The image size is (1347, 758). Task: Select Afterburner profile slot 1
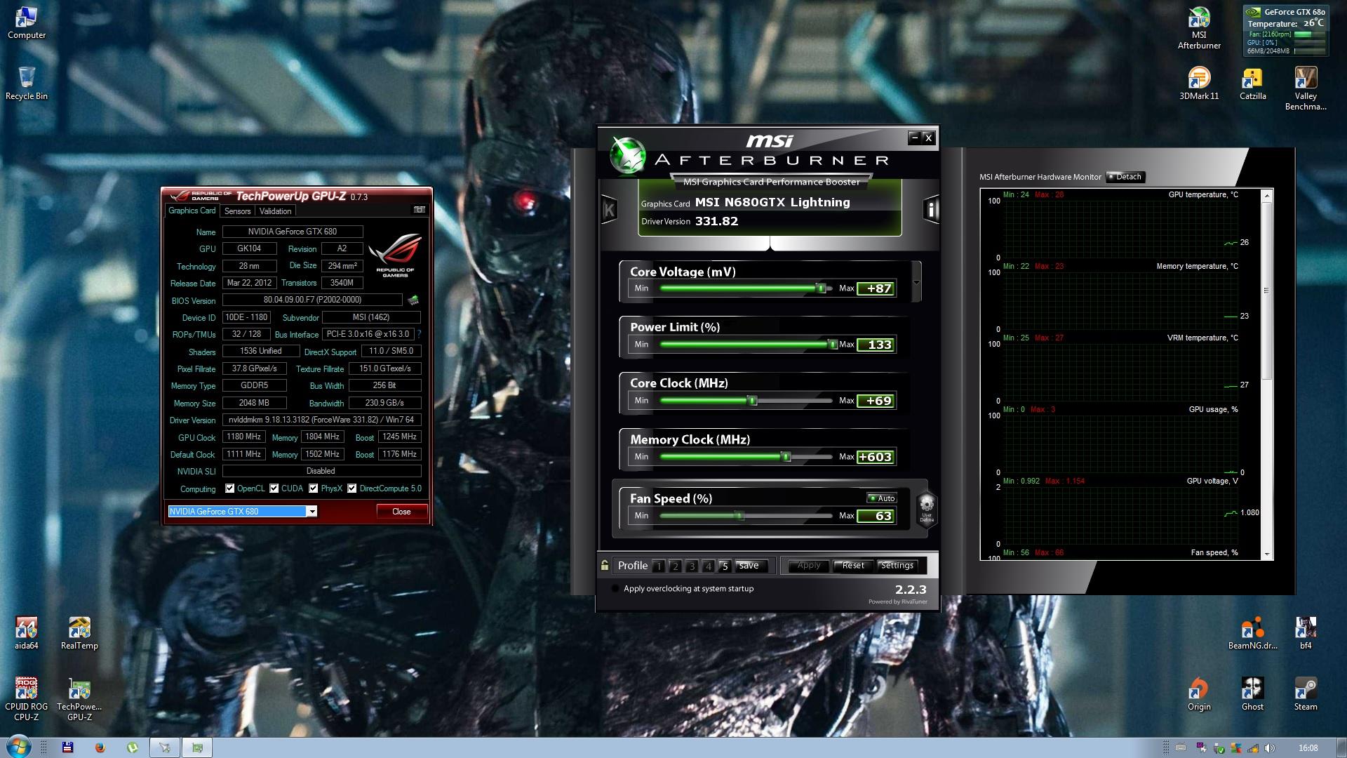658,566
